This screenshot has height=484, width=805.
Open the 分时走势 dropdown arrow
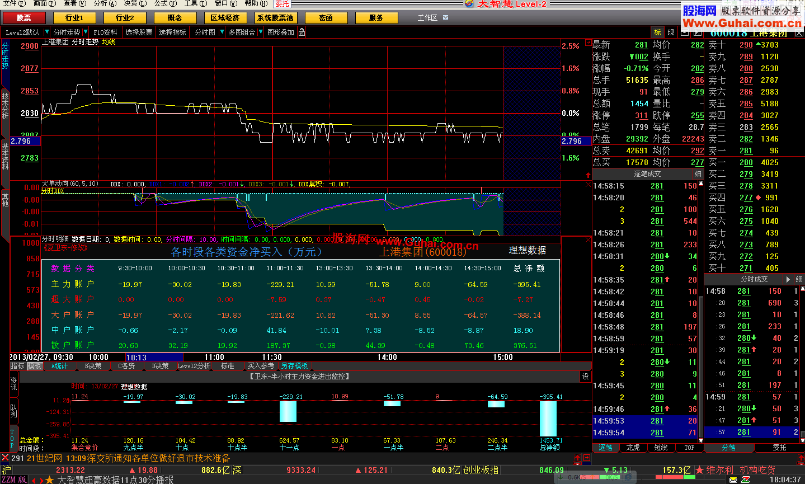coord(85,32)
